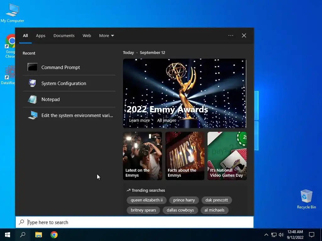This screenshot has width=322, height=241.
Task: Click the Command Prompt label
Action: coord(61,67)
